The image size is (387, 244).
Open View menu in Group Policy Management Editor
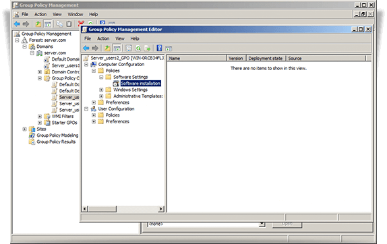pyautogui.click(x=120, y=38)
